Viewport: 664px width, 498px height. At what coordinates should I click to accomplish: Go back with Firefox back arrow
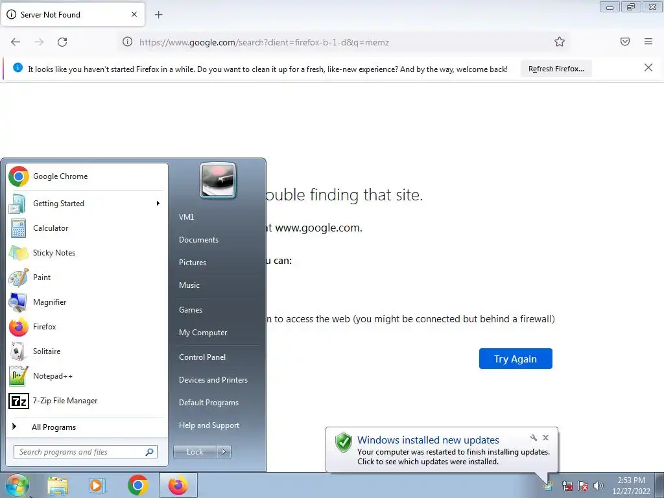tap(16, 42)
